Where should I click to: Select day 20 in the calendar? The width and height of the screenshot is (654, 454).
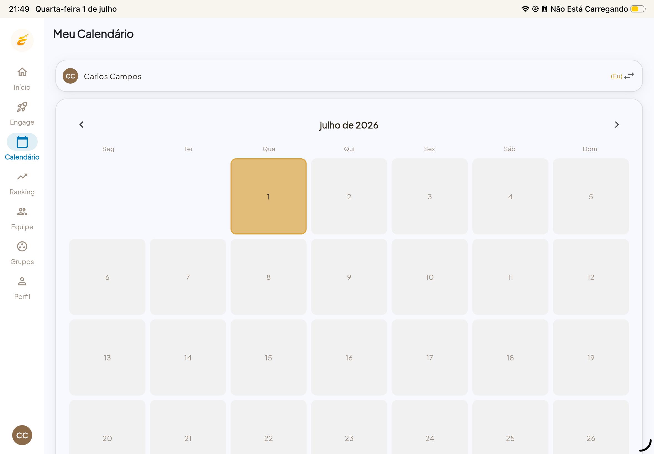[x=107, y=427]
